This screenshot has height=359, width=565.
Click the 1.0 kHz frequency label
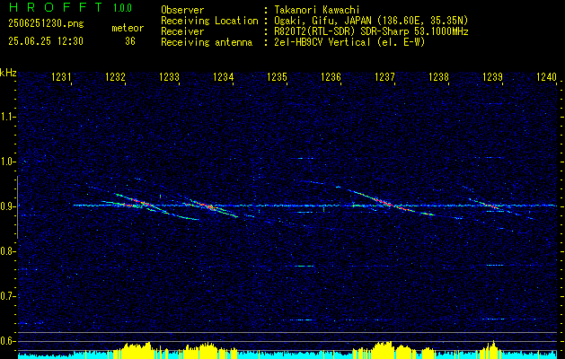pyautogui.click(x=7, y=162)
